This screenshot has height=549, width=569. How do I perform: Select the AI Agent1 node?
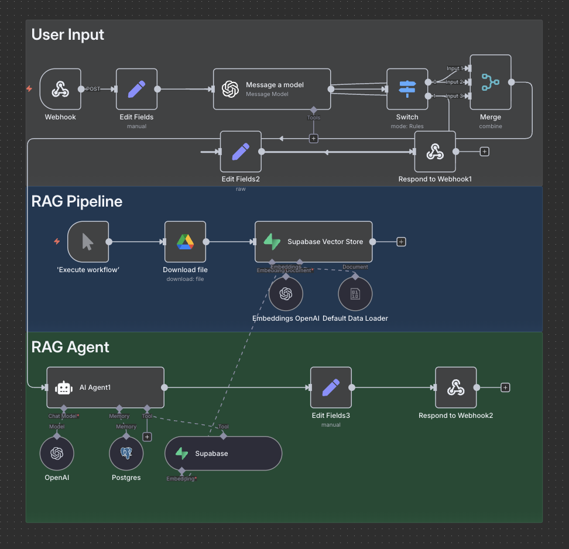pyautogui.click(x=105, y=387)
